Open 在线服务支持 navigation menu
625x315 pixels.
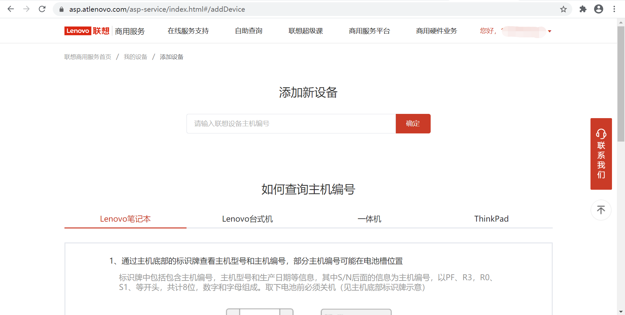tap(188, 31)
